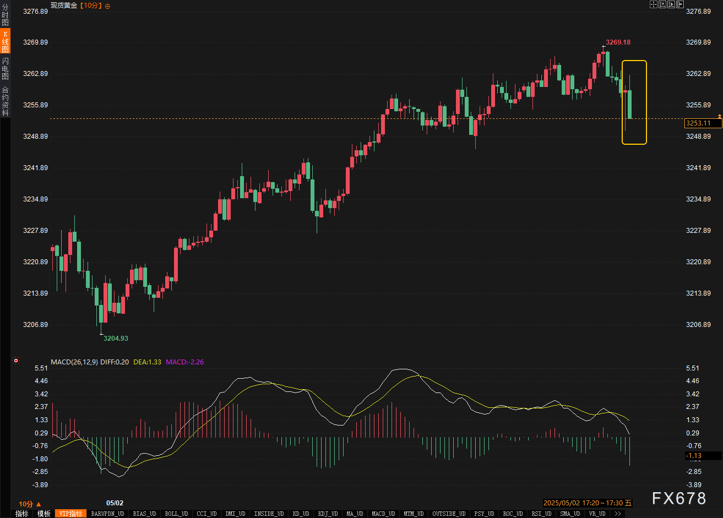Select the 模板 tab at bottom

pos(44,514)
